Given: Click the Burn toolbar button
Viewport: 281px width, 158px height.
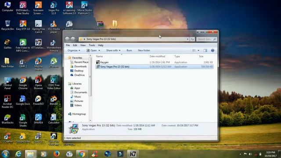Looking at the screenshot, I should (129, 50).
